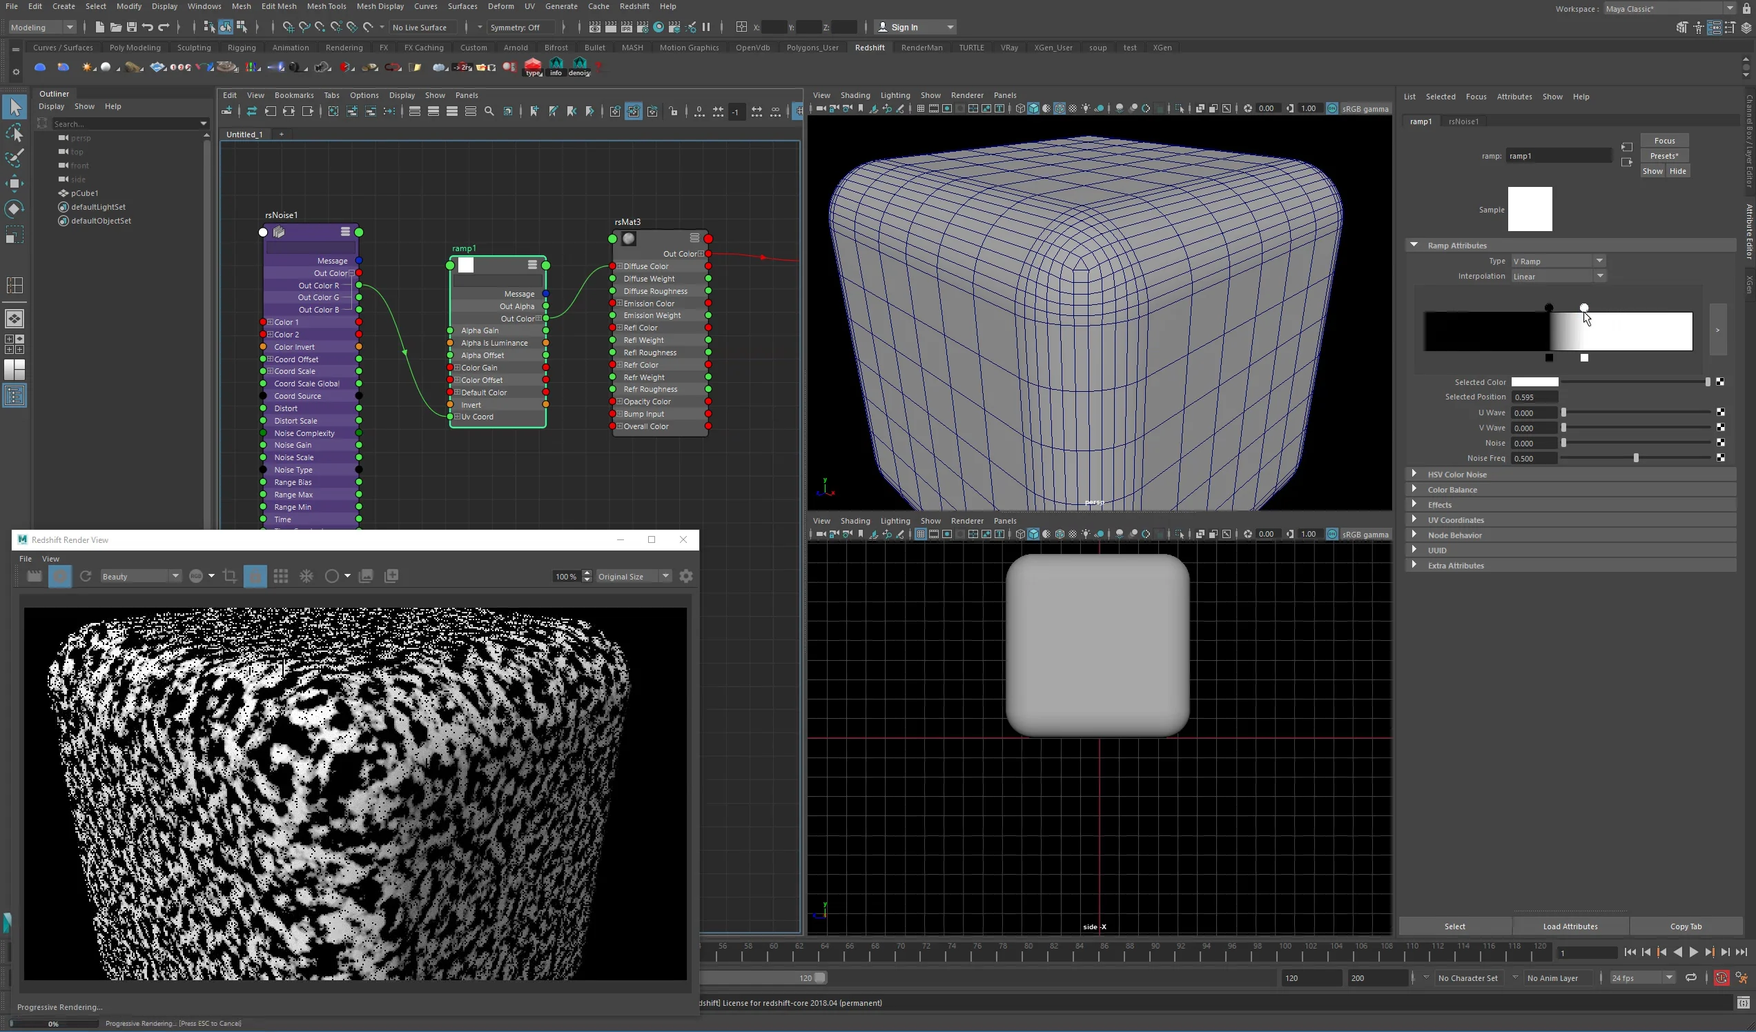The width and height of the screenshot is (1756, 1032).
Task: Open the Renderer menu in the viewport
Action: (x=967, y=95)
